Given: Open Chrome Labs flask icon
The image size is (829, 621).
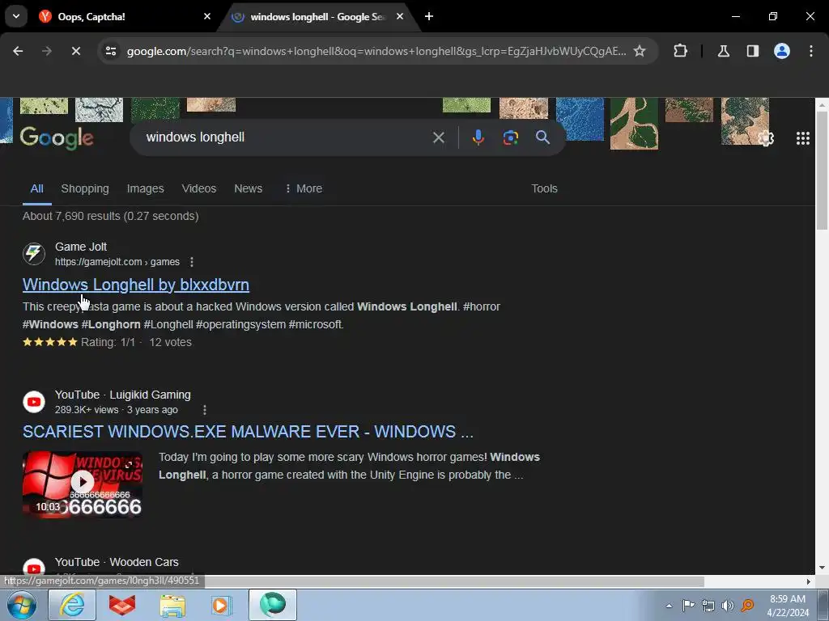Looking at the screenshot, I should [x=723, y=51].
